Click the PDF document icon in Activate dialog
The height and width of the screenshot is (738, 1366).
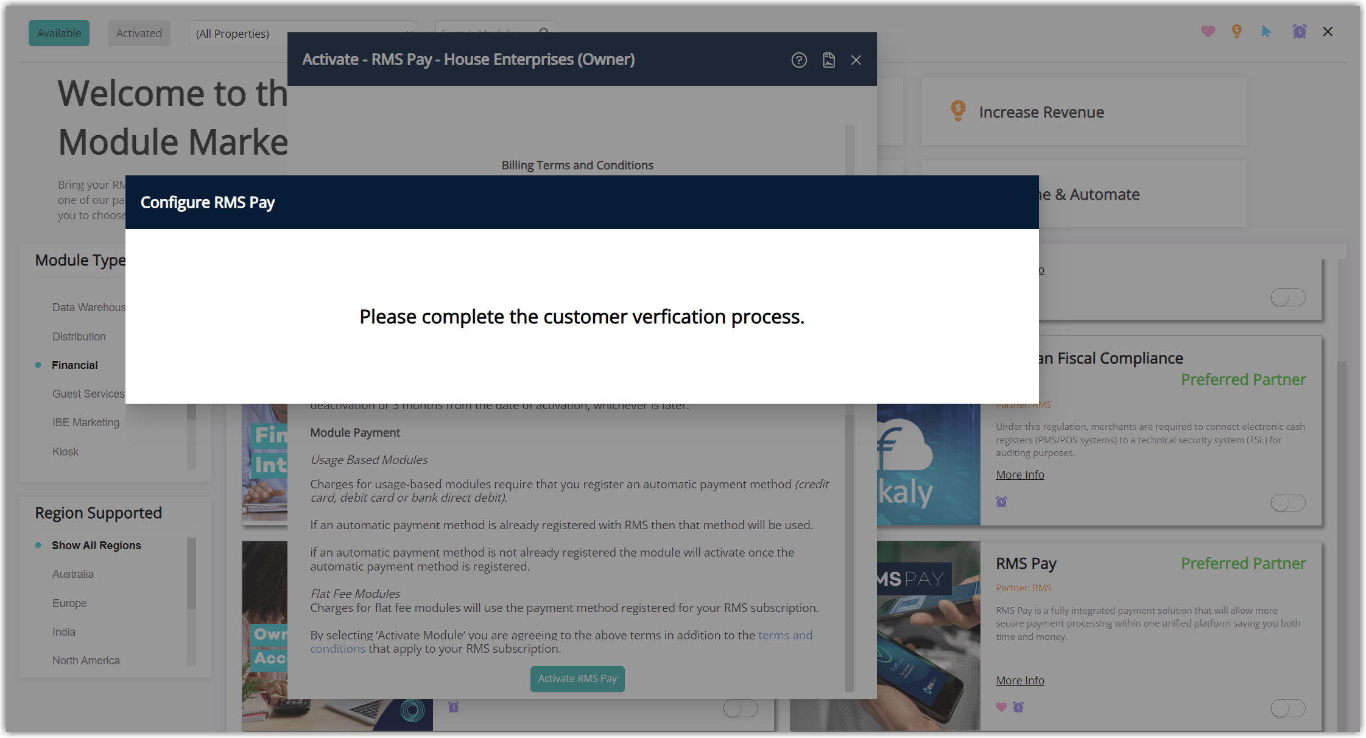pos(829,60)
